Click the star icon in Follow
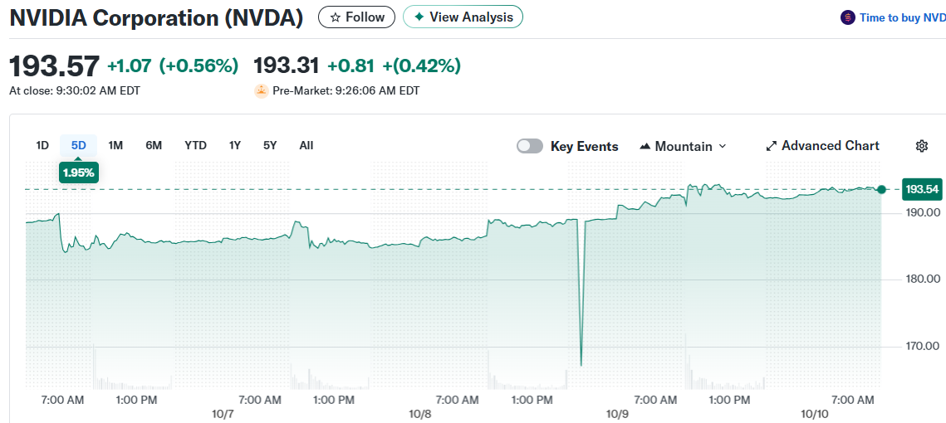 click(335, 17)
